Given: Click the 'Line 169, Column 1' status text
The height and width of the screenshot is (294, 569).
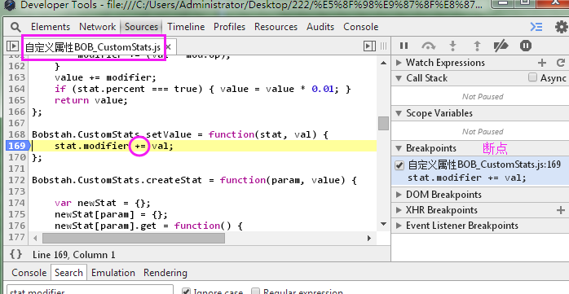Looking at the screenshot, I should point(73,254).
